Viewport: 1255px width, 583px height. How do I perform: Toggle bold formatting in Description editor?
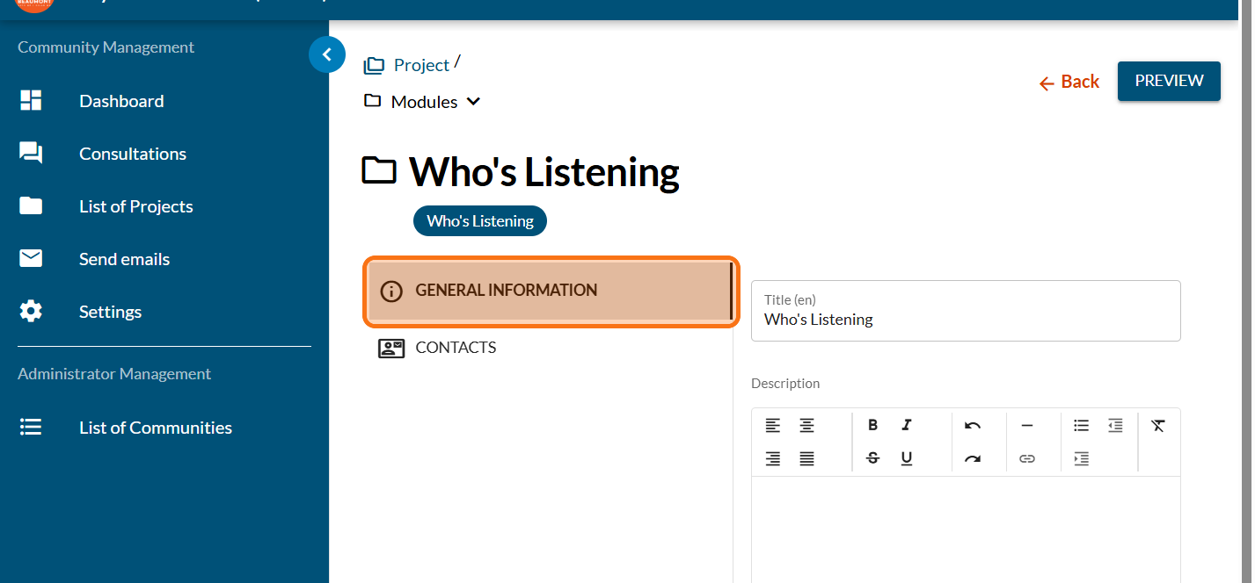(x=872, y=425)
